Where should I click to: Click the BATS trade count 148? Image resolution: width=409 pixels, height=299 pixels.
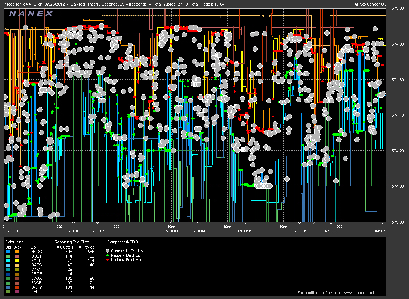point(91,265)
